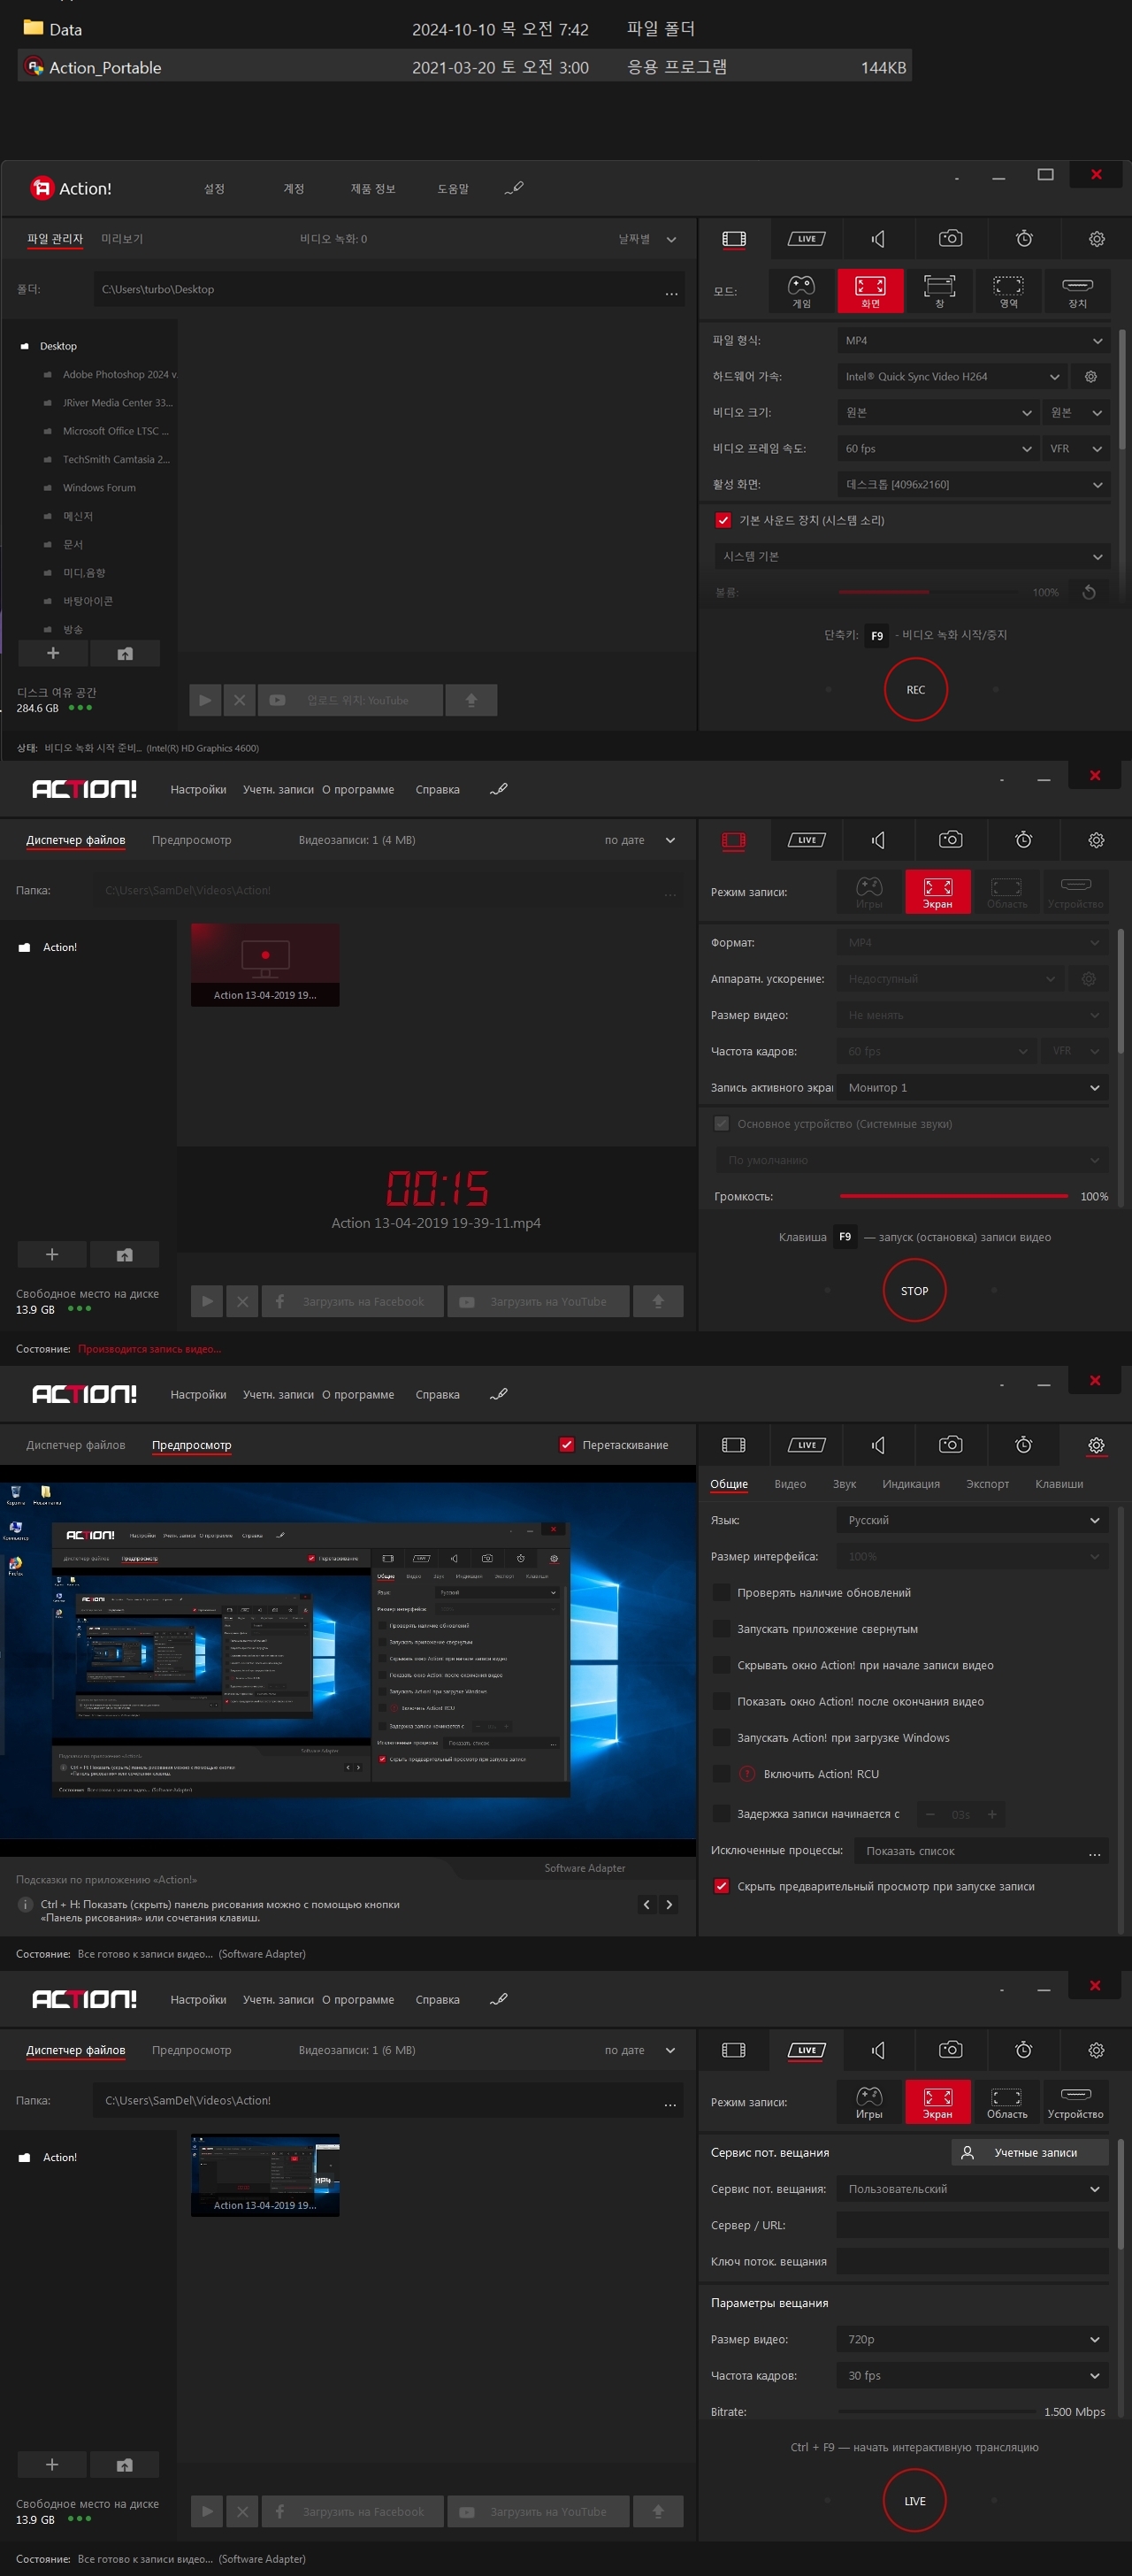Click Показать список for excluded processes
This screenshot has height=2576, width=1132.
[x=980, y=1851]
